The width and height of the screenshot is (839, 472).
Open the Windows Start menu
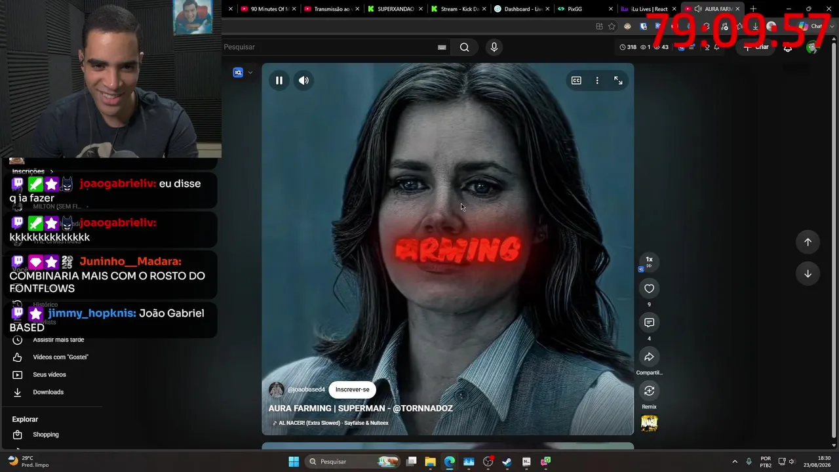(294, 462)
